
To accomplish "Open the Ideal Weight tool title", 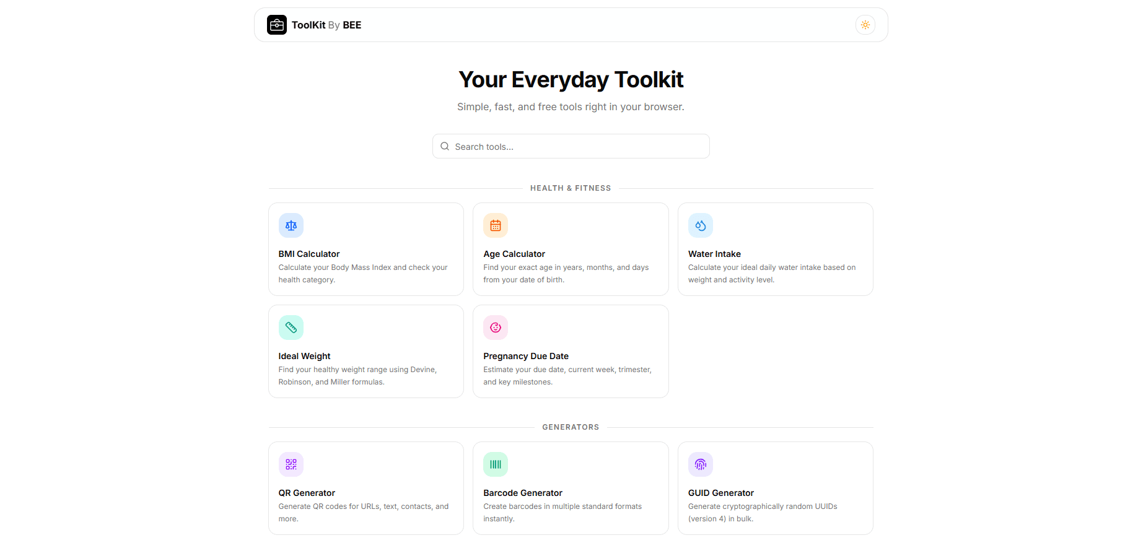I will pos(304,356).
